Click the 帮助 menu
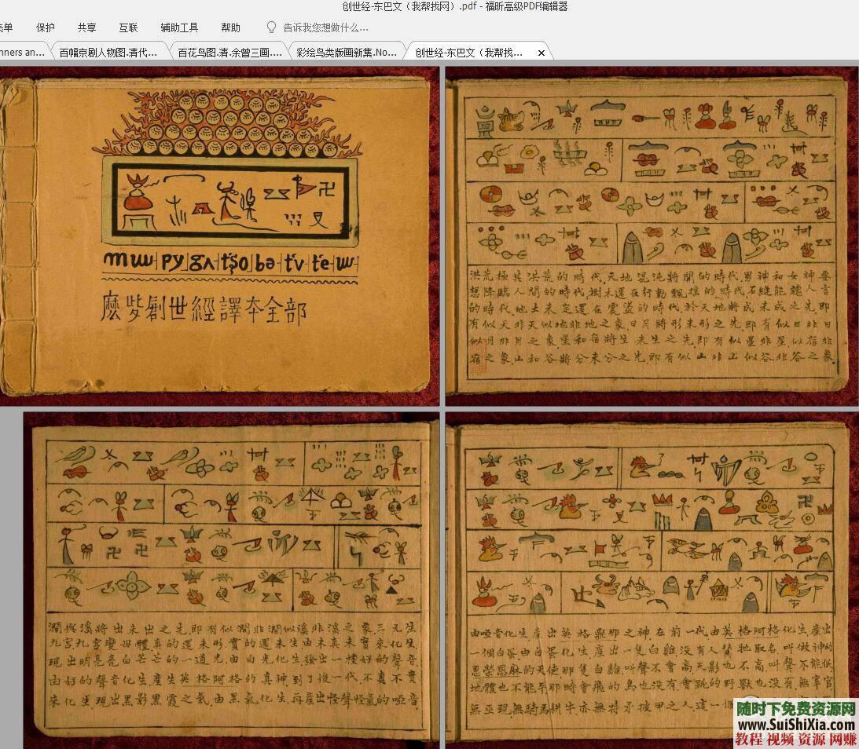The width and height of the screenshot is (859, 749). click(231, 27)
